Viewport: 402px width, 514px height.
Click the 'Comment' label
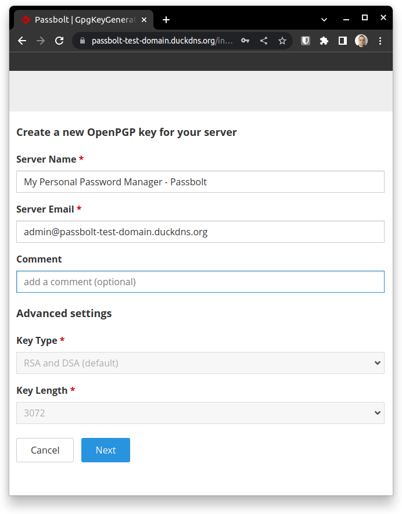[39, 259]
